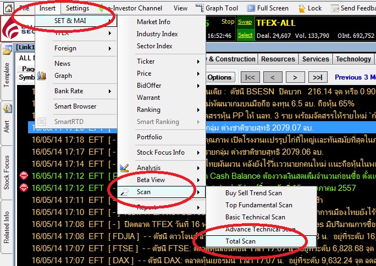Click the Send Feedback icon

coord(335,8)
